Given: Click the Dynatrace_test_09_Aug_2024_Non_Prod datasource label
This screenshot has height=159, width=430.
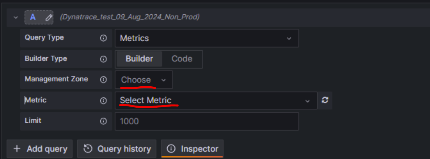Looking at the screenshot, I should tap(130, 17).
